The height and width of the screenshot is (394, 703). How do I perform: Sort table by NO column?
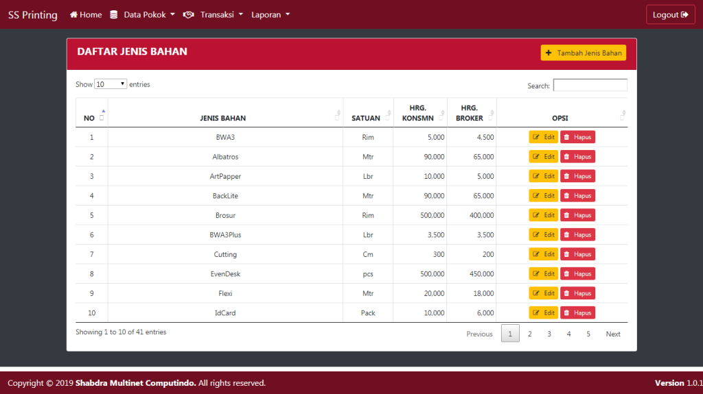(92, 113)
